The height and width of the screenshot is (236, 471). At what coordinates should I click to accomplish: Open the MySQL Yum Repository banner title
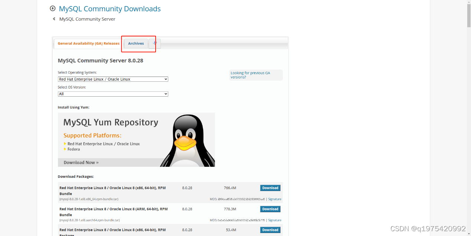pyautogui.click(x=111, y=122)
